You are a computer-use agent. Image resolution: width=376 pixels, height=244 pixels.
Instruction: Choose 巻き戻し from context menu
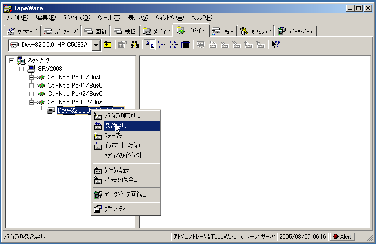tap(127, 126)
